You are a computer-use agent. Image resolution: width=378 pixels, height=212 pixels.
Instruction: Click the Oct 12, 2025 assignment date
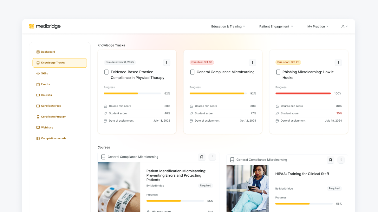point(248,121)
